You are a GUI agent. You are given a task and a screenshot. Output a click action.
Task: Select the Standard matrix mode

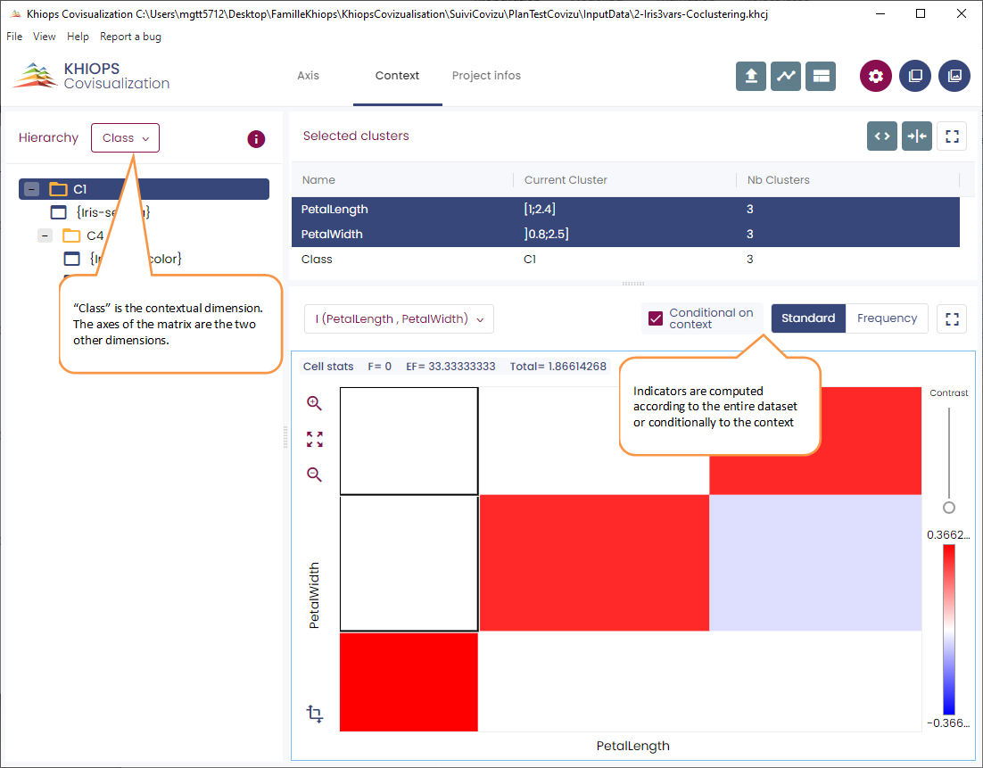coord(808,318)
